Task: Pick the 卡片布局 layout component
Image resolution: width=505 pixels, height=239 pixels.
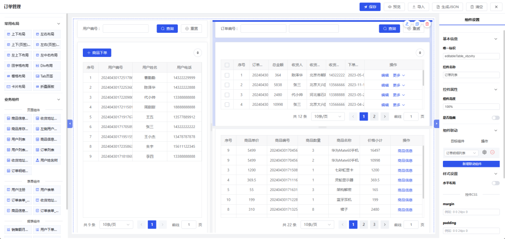Action: 18,87
